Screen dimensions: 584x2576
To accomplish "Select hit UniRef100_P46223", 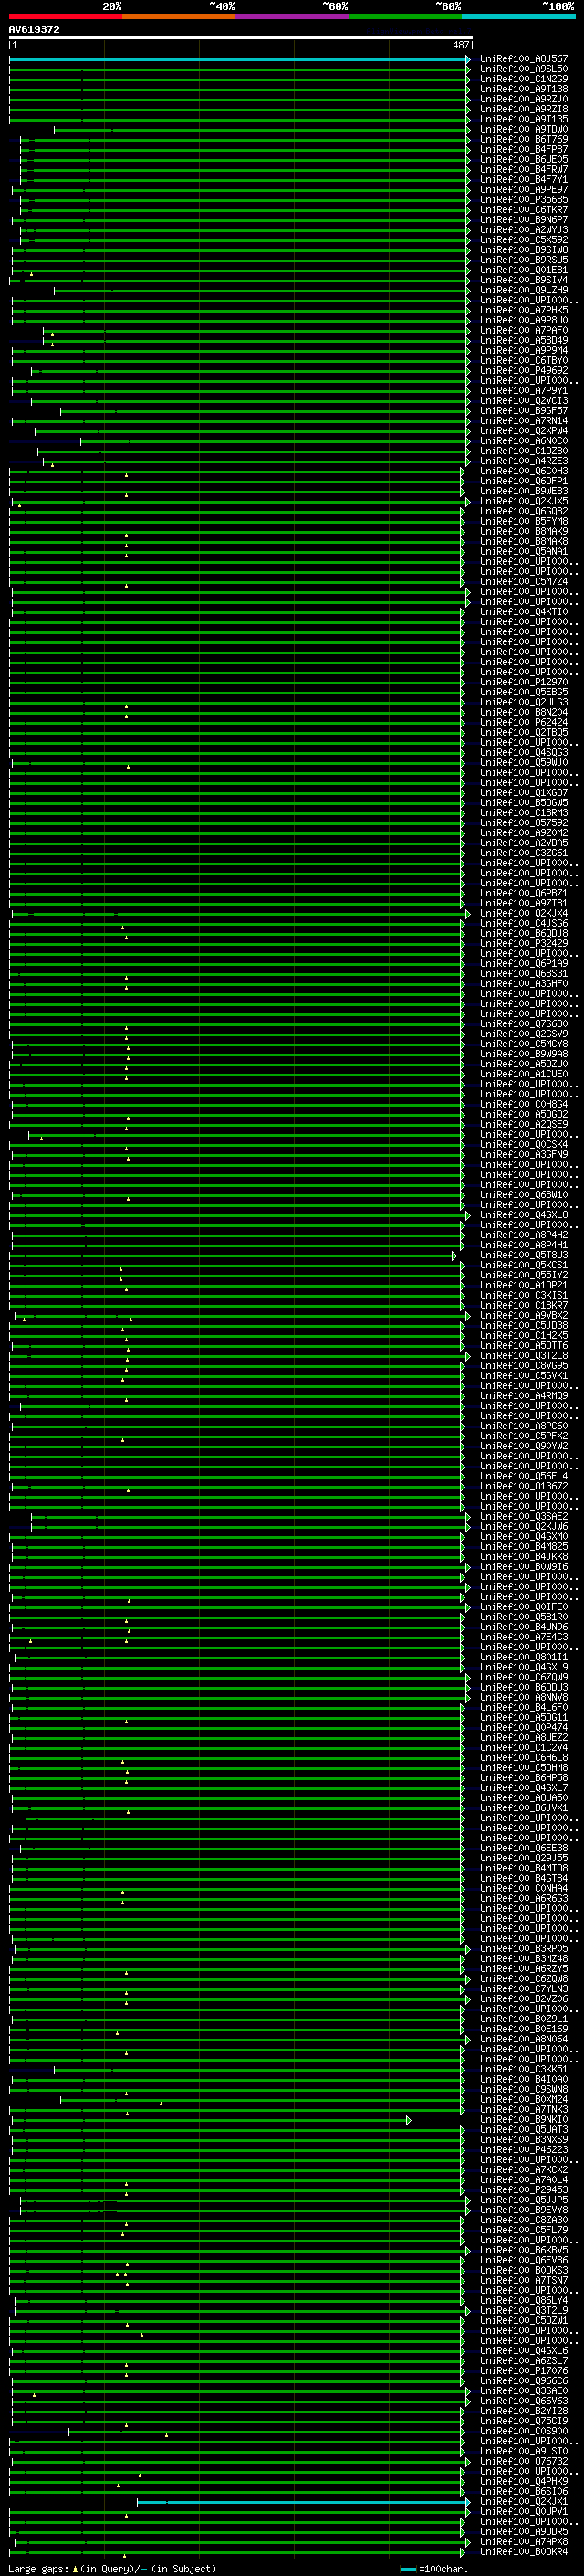I will 524,2150.
